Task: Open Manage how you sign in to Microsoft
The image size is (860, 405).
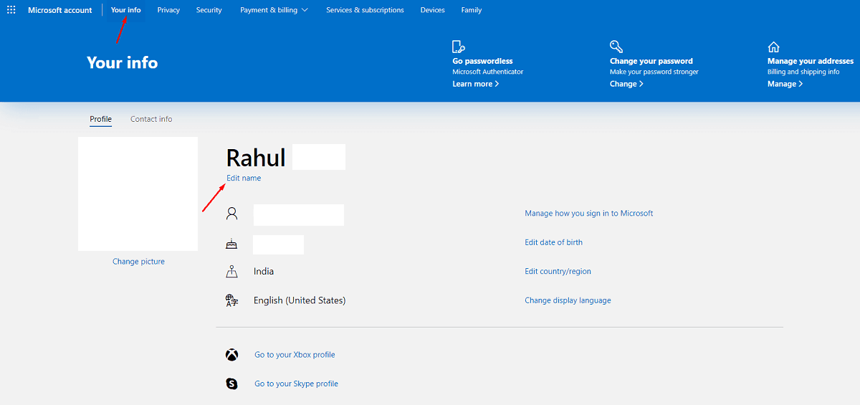Action: [x=589, y=214]
